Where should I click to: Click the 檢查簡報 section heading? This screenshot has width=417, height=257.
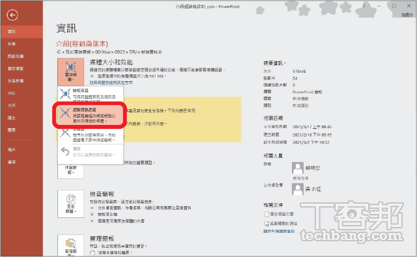point(102,194)
